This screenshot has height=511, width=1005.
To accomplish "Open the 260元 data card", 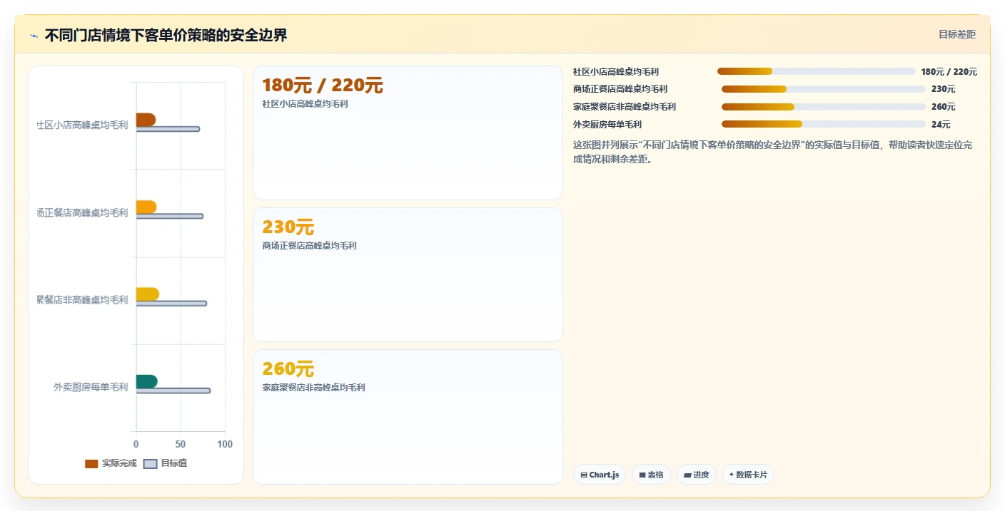I will click(408, 416).
